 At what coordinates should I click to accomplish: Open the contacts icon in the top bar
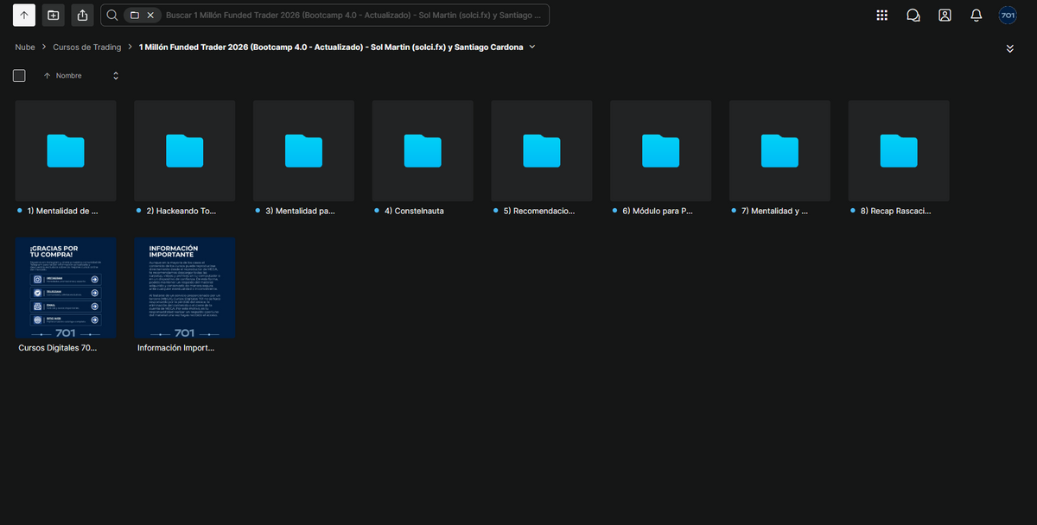click(x=945, y=15)
